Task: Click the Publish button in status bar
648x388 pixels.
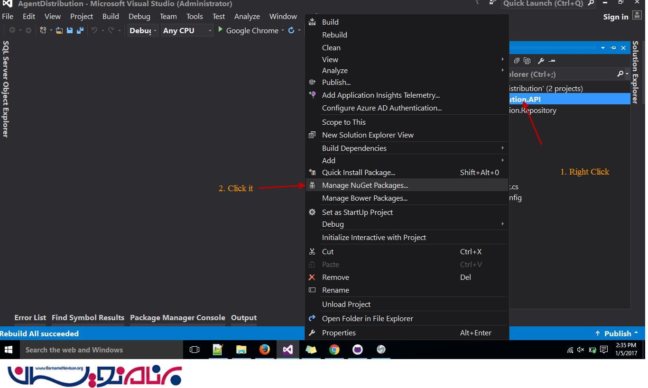Action: coord(617,333)
